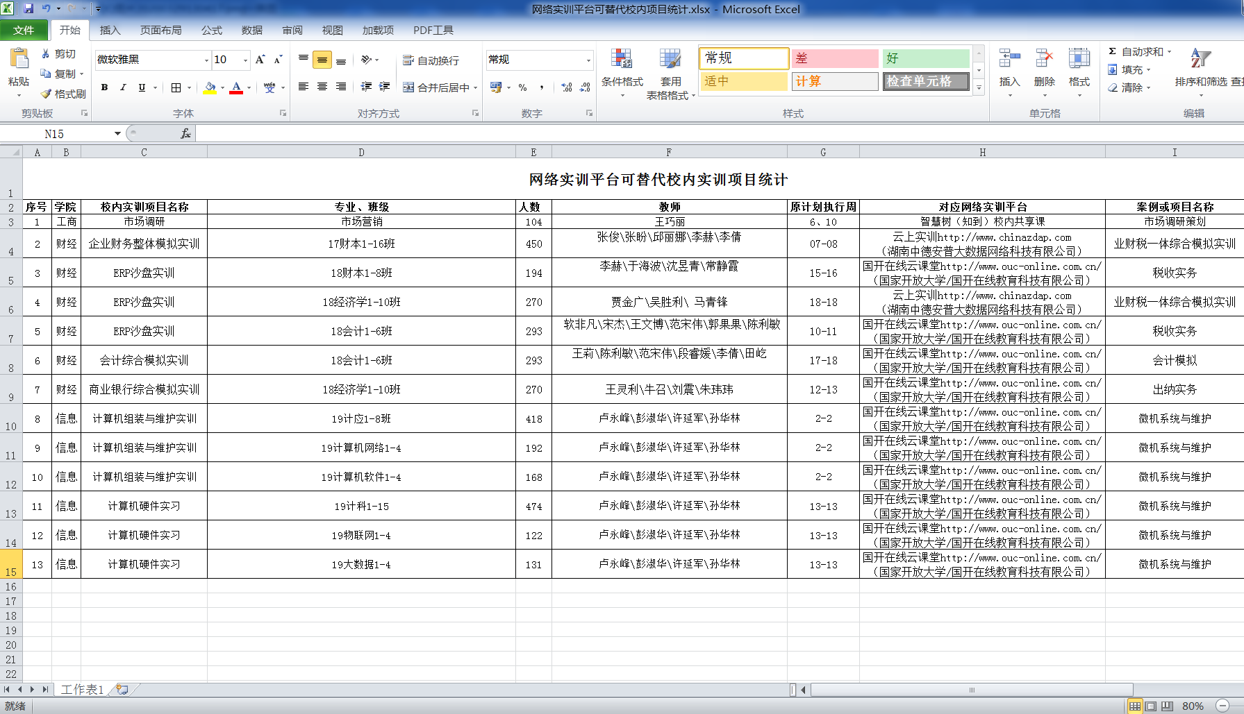Switch to page layout view icon
The height and width of the screenshot is (714, 1244).
[x=1151, y=706]
